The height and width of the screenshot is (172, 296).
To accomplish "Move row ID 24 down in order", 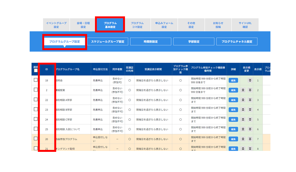I will pos(250,119).
